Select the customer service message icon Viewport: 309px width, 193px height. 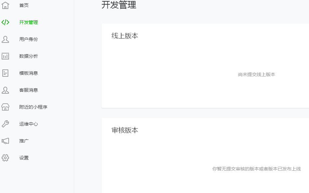pyautogui.click(x=5, y=90)
